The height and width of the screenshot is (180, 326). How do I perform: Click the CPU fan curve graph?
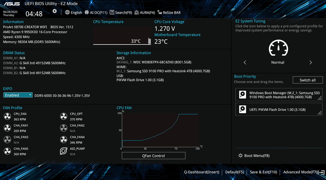coord(160,130)
